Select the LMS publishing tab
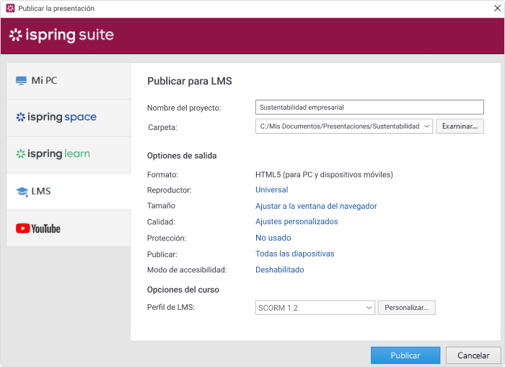The height and width of the screenshot is (367, 505). [x=69, y=191]
